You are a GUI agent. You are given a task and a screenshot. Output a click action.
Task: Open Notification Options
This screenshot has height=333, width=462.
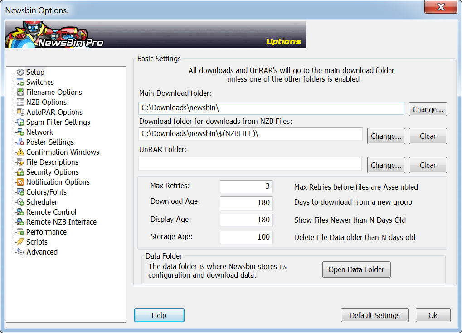click(x=58, y=182)
